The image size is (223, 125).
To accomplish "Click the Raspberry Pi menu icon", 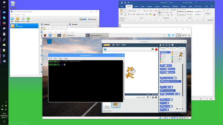I will [x=45, y=35].
